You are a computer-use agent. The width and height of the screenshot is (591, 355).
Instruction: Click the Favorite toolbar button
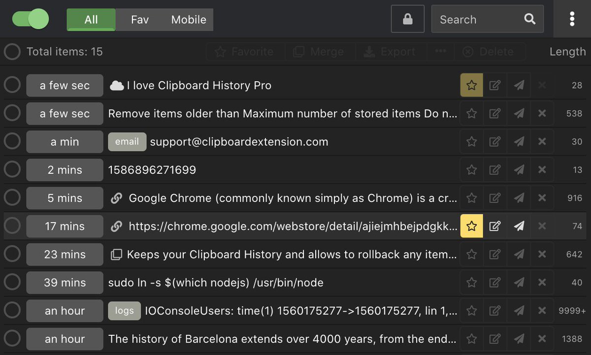(245, 52)
